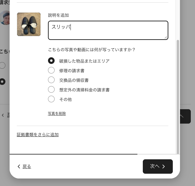Select 破損した物品またはエリア radio button
Viewport: 195px width, 186px height.
click(51, 61)
